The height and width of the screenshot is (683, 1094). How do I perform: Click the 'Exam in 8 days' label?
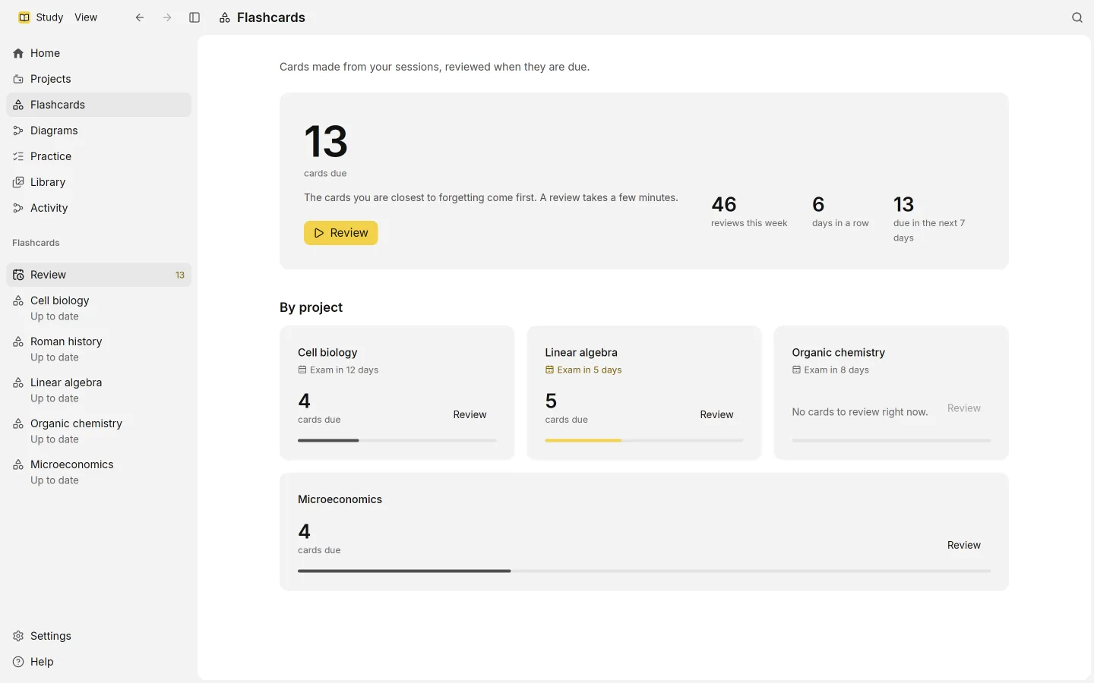[836, 370]
